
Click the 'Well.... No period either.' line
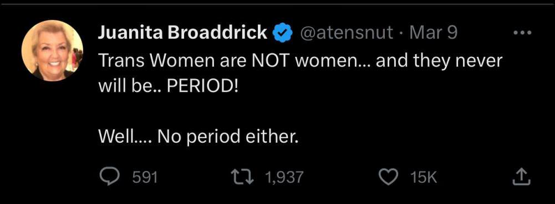point(198,136)
